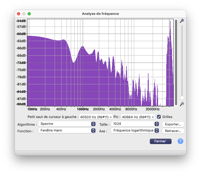Image resolution: width=201 pixels, height=175 pixels.
Task: Click the zoom in magnifier icon
Action: click(182, 21)
